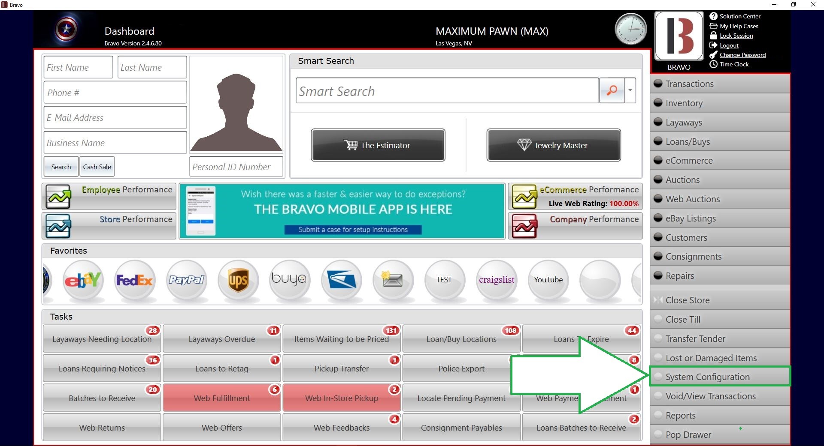Image resolution: width=824 pixels, height=446 pixels.
Task: Open the mail envelope favorite
Action: [393, 280]
